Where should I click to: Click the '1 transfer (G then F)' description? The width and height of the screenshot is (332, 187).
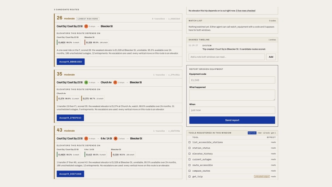coord(115,108)
